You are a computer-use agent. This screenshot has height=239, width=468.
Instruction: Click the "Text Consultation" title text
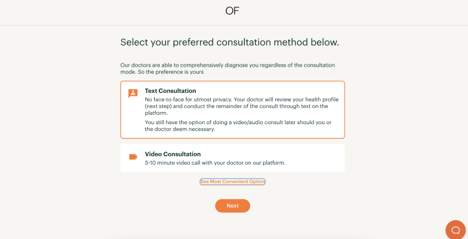tap(170, 91)
